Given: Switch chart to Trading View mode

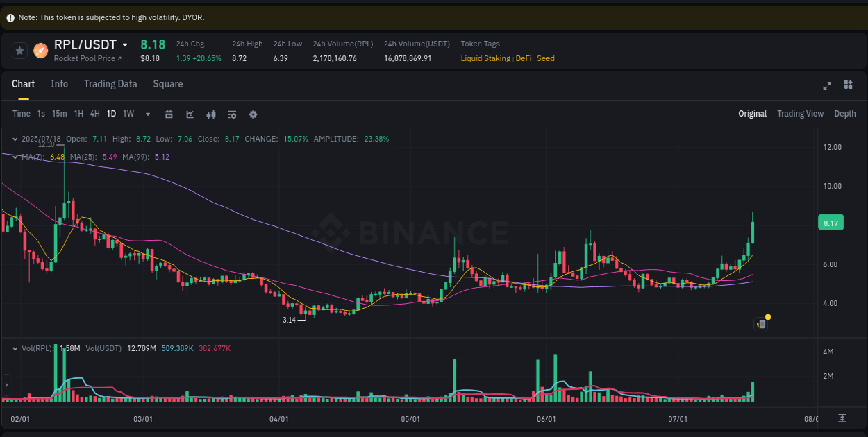Looking at the screenshot, I should pyautogui.click(x=800, y=113).
